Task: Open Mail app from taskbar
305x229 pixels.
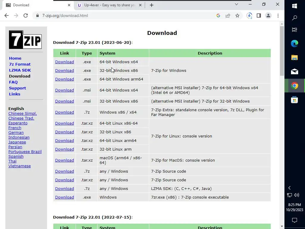Action: tap(295, 72)
